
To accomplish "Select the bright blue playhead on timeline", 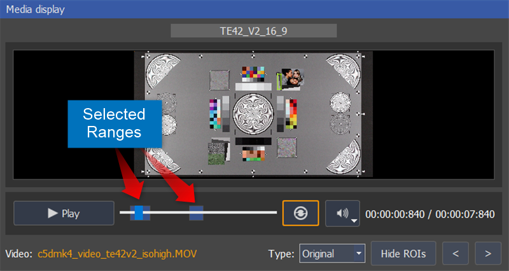I will pyautogui.click(x=139, y=213).
